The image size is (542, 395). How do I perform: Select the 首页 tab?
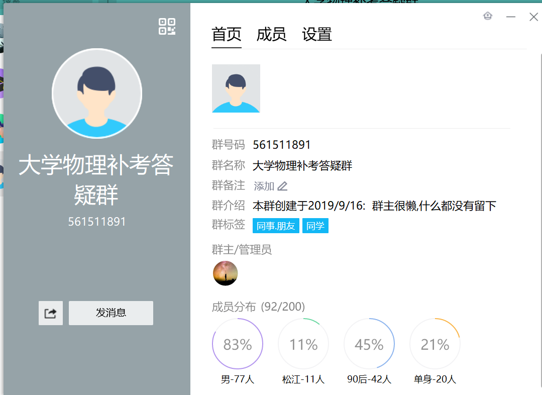227,35
